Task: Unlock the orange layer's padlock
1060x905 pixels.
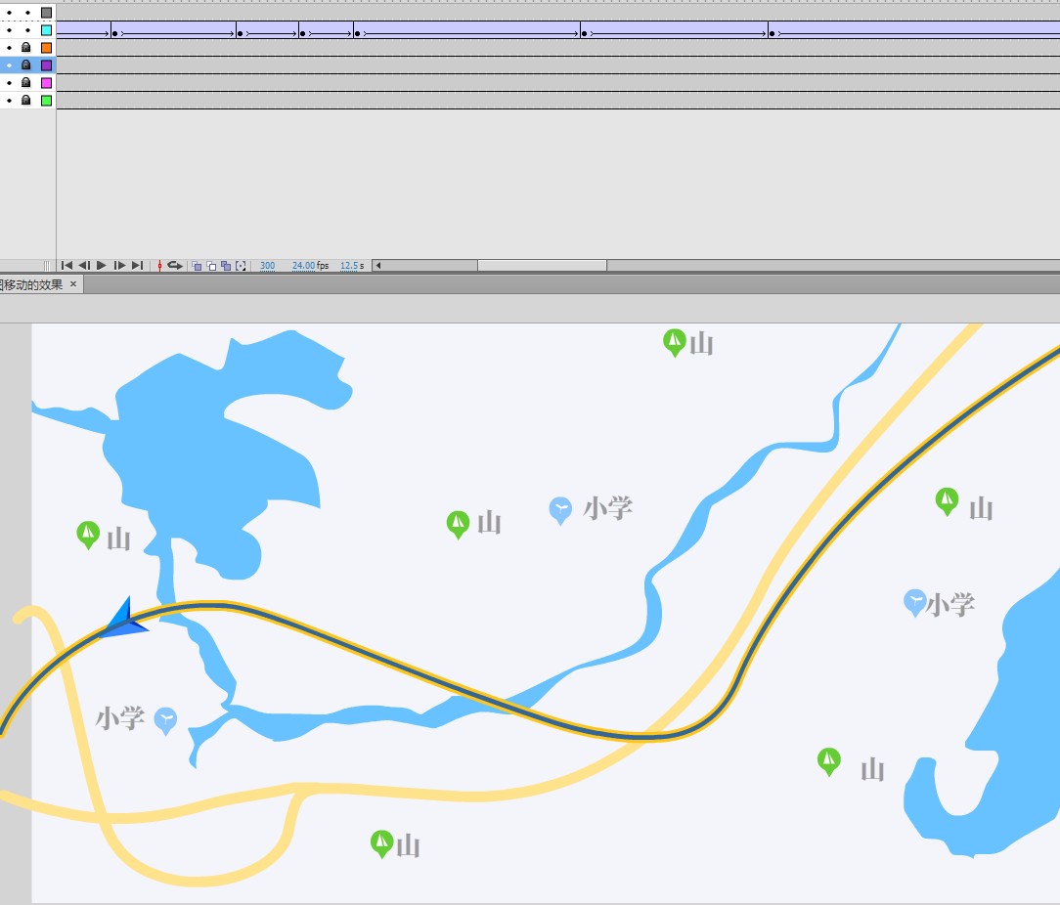Action: click(26, 47)
